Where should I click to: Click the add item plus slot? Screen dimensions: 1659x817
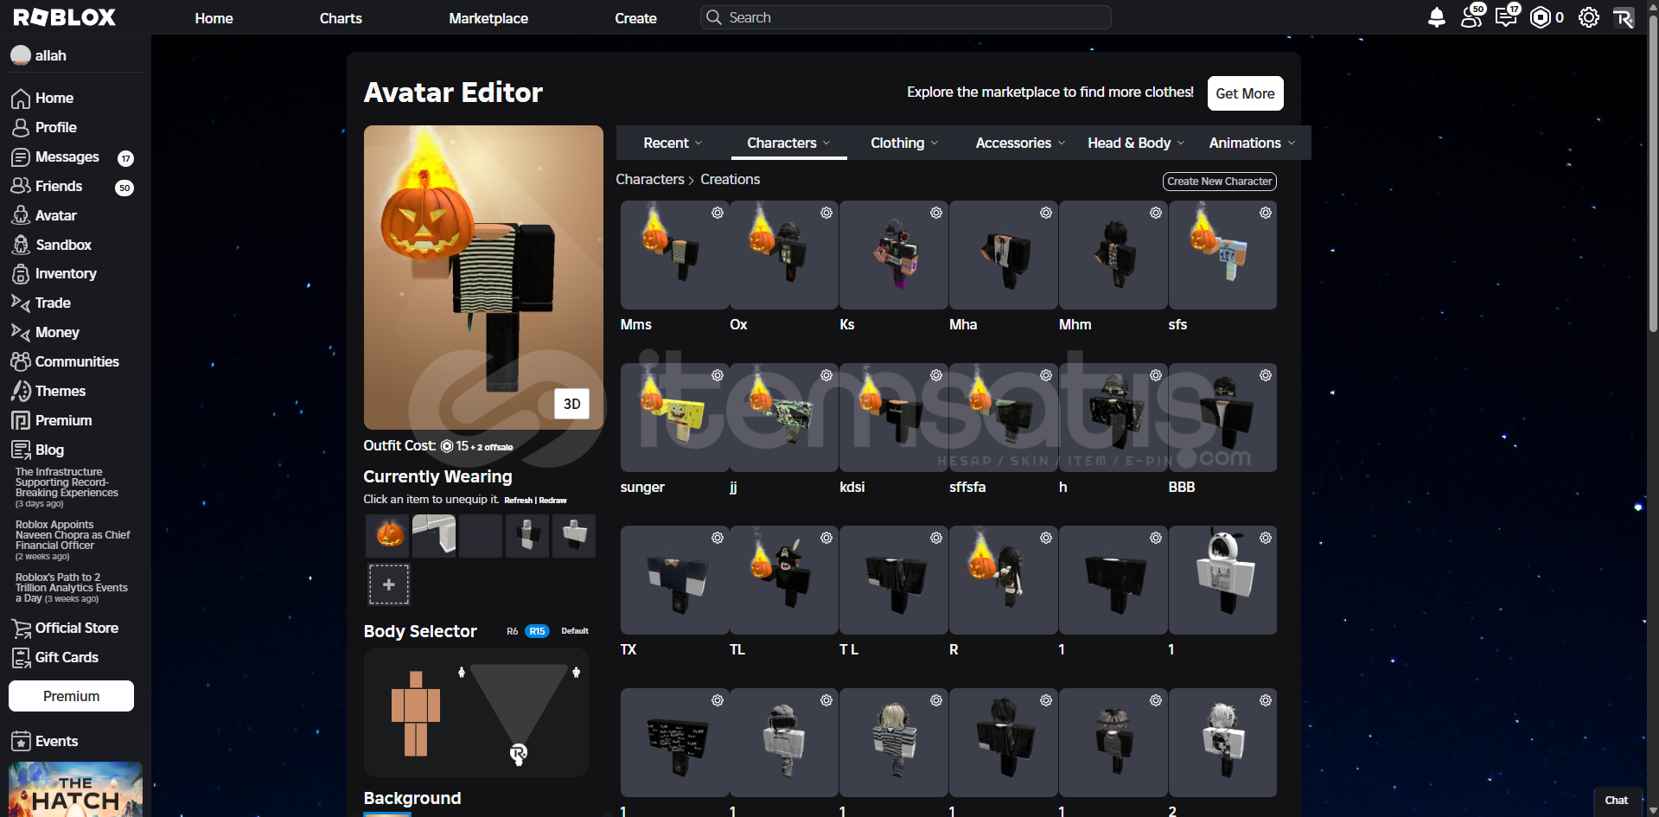coord(389,584)
